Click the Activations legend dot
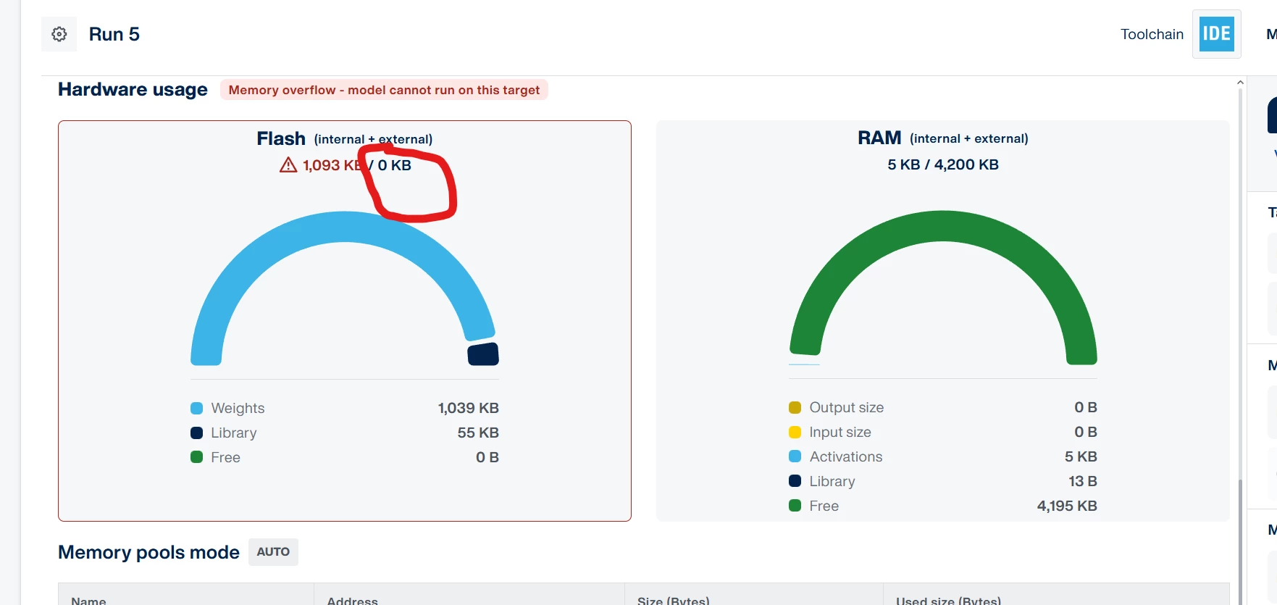The image size is (1277, 605). 795,456
